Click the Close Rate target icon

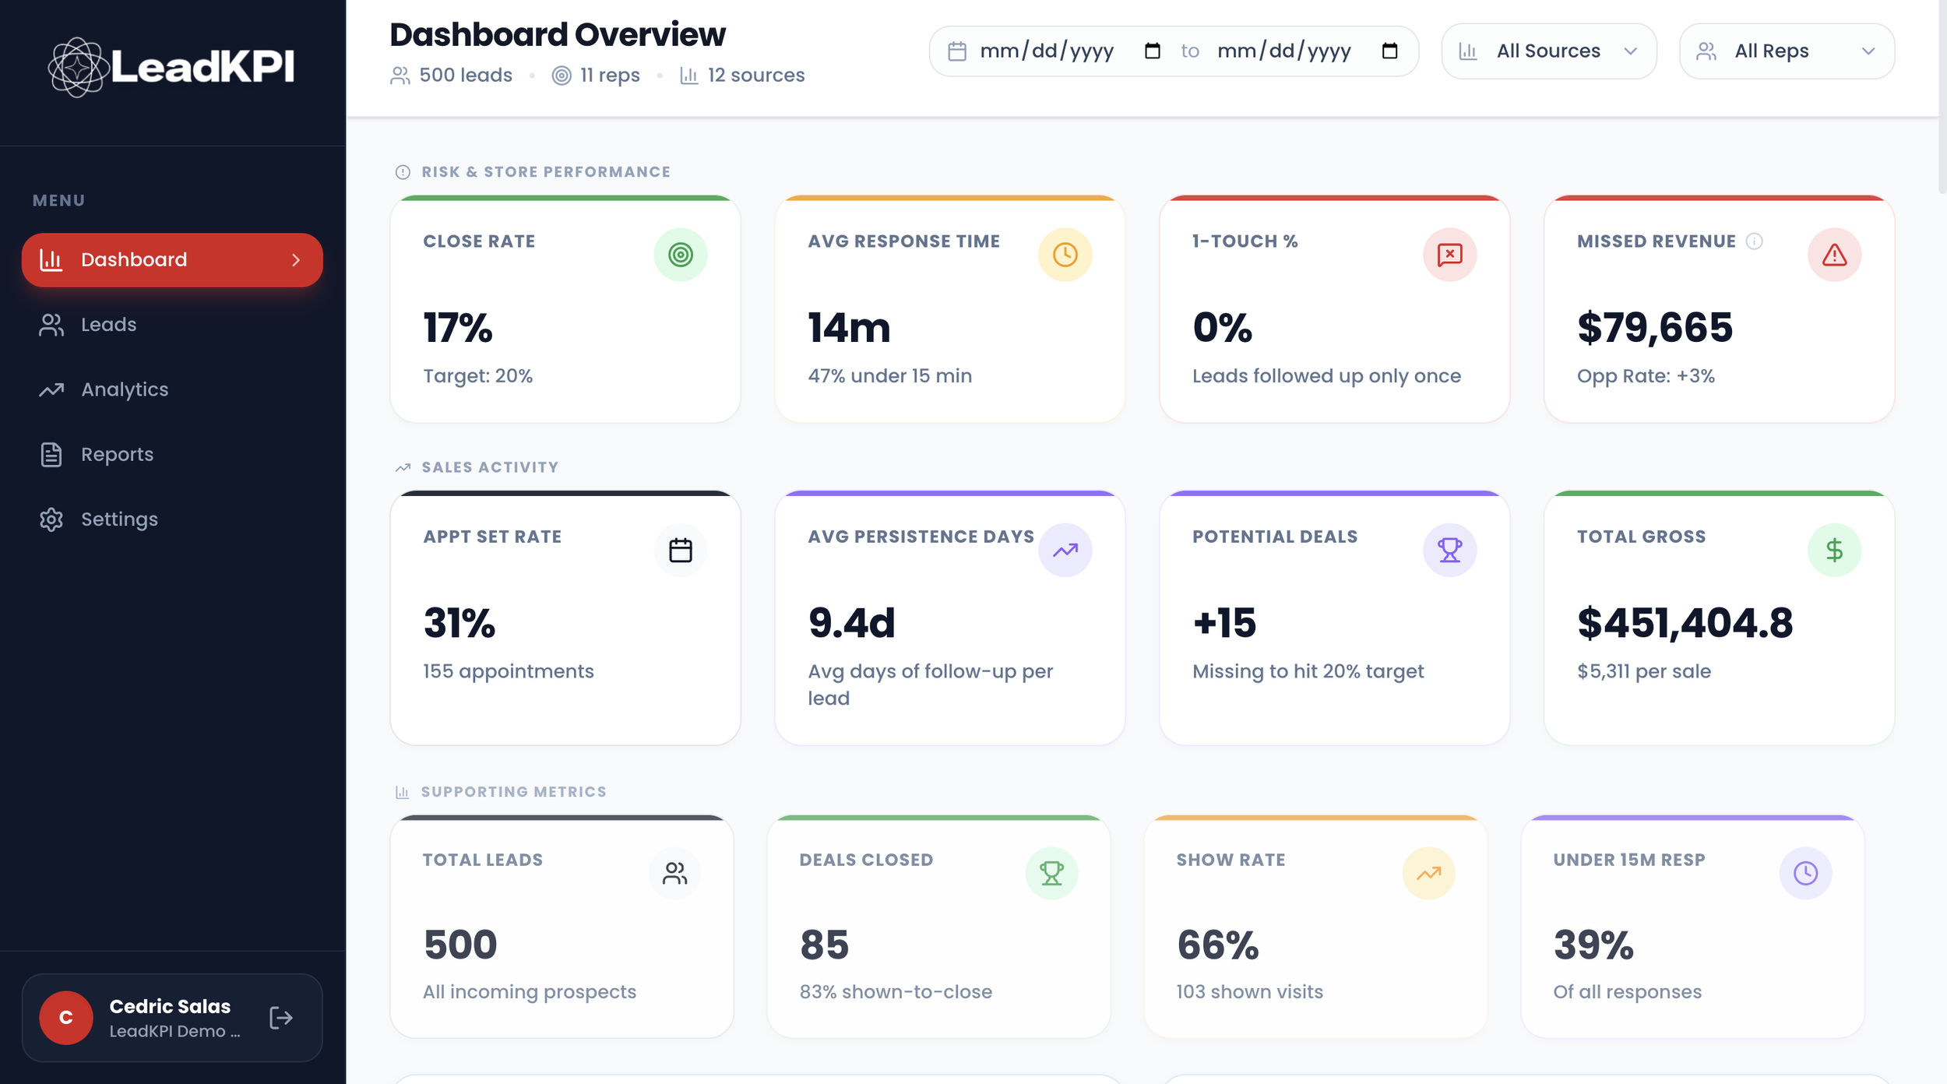680,255
